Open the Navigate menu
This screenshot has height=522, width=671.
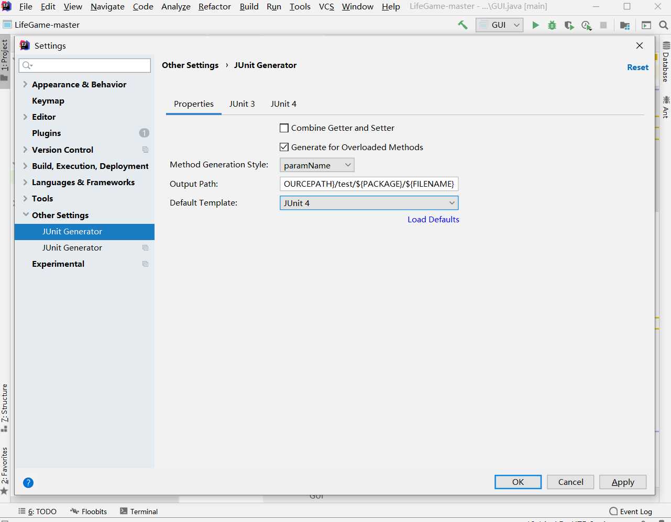(x=107, y=6)
